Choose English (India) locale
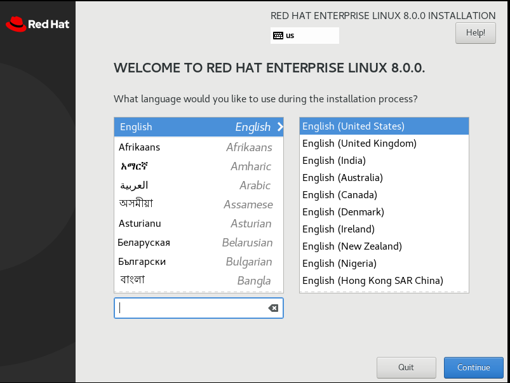 [x=384, y=161]
